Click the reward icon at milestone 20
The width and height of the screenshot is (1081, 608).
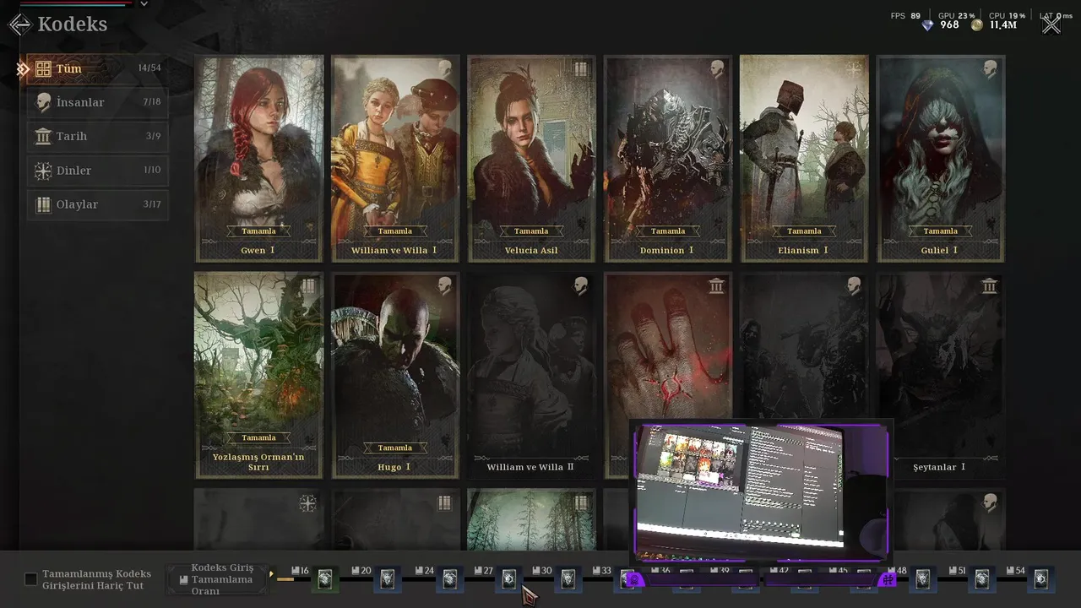tap(387, 579)
